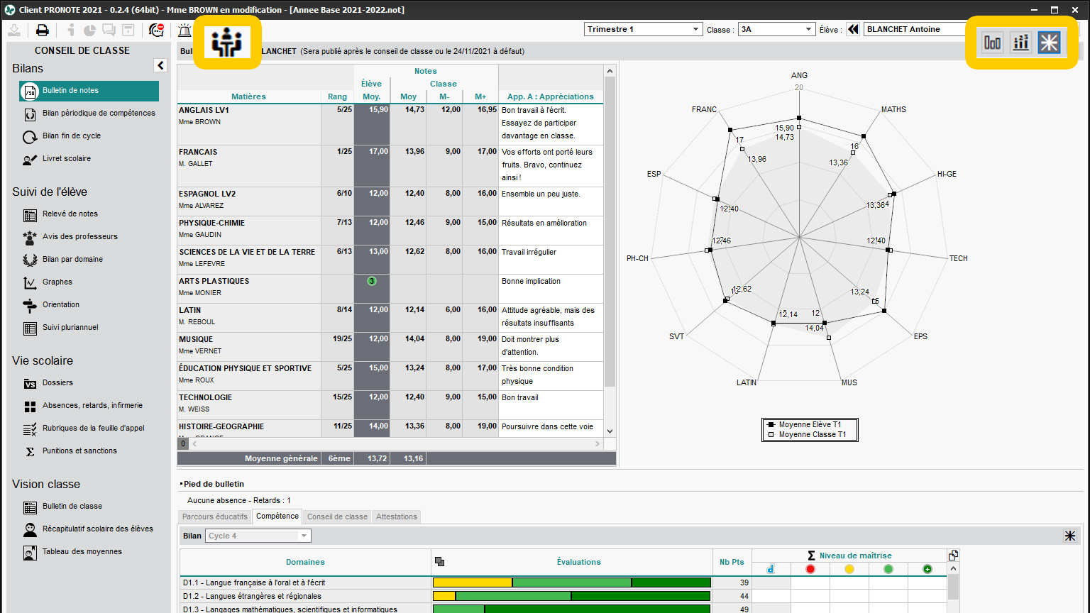Switch to the vertical bar chart view
This screenshot has height=613, width=1090.
pyautogui.click(x=992, y=43)
